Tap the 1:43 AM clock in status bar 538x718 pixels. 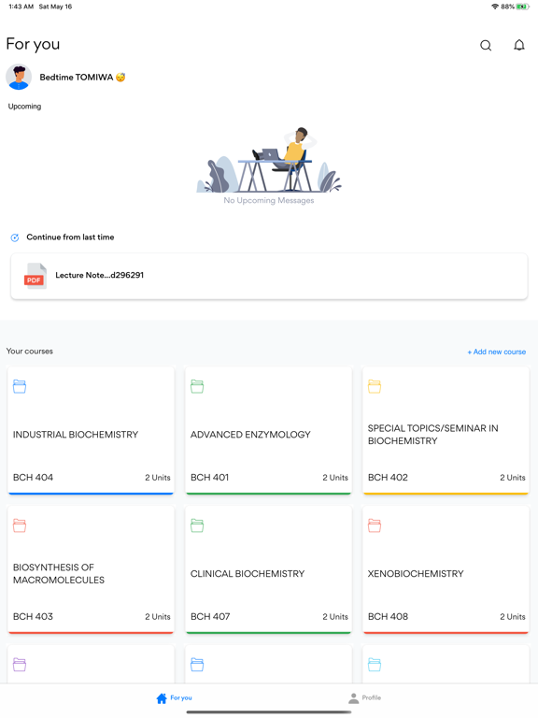click(21, 7)
